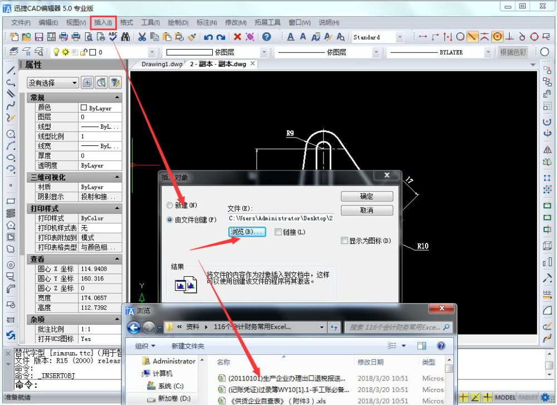Enable 显示为图标(D) checkbox
Screen dimensions: 557x405
pyautogui.click(x=344, y=241)
